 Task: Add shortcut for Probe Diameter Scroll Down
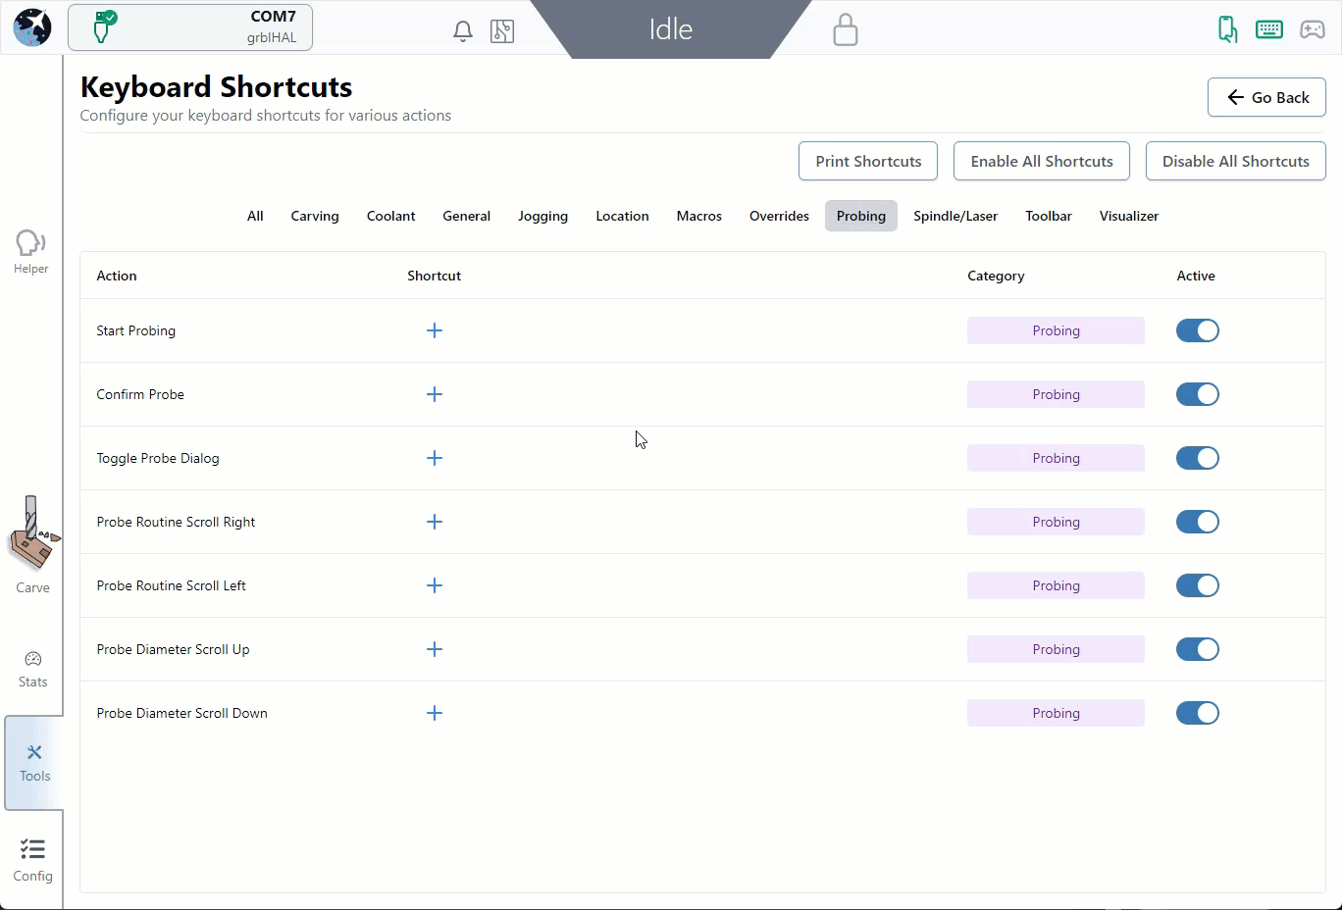click(435, 713)
